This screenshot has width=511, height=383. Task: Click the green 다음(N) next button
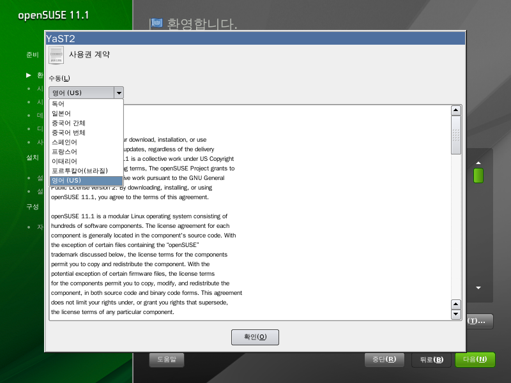click(x=475, y=359)
